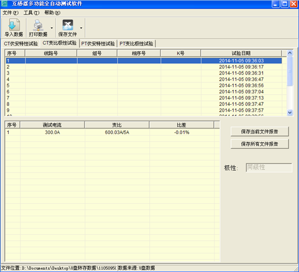Click the 试验日期 column header
The width and height of the screenshot is (299, 272).
point(241,53)
